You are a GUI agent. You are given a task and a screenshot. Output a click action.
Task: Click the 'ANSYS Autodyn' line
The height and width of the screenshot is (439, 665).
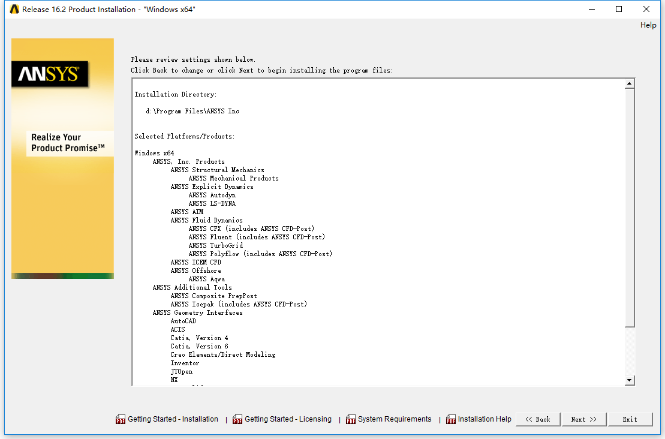tap(212, 195)
